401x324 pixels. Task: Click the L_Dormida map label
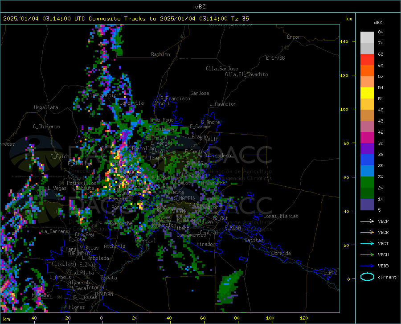(x=278, y=253)
